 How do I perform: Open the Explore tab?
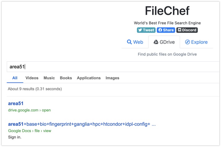click(x=196, y=42)
